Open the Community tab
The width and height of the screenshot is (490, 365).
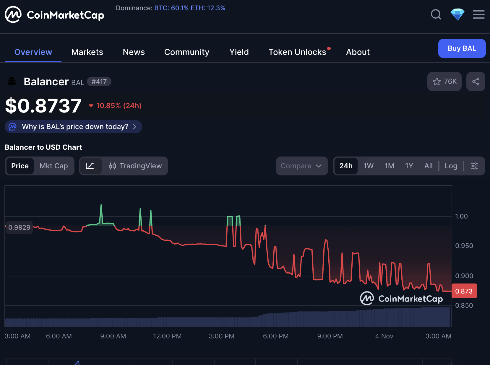[186, 52]
